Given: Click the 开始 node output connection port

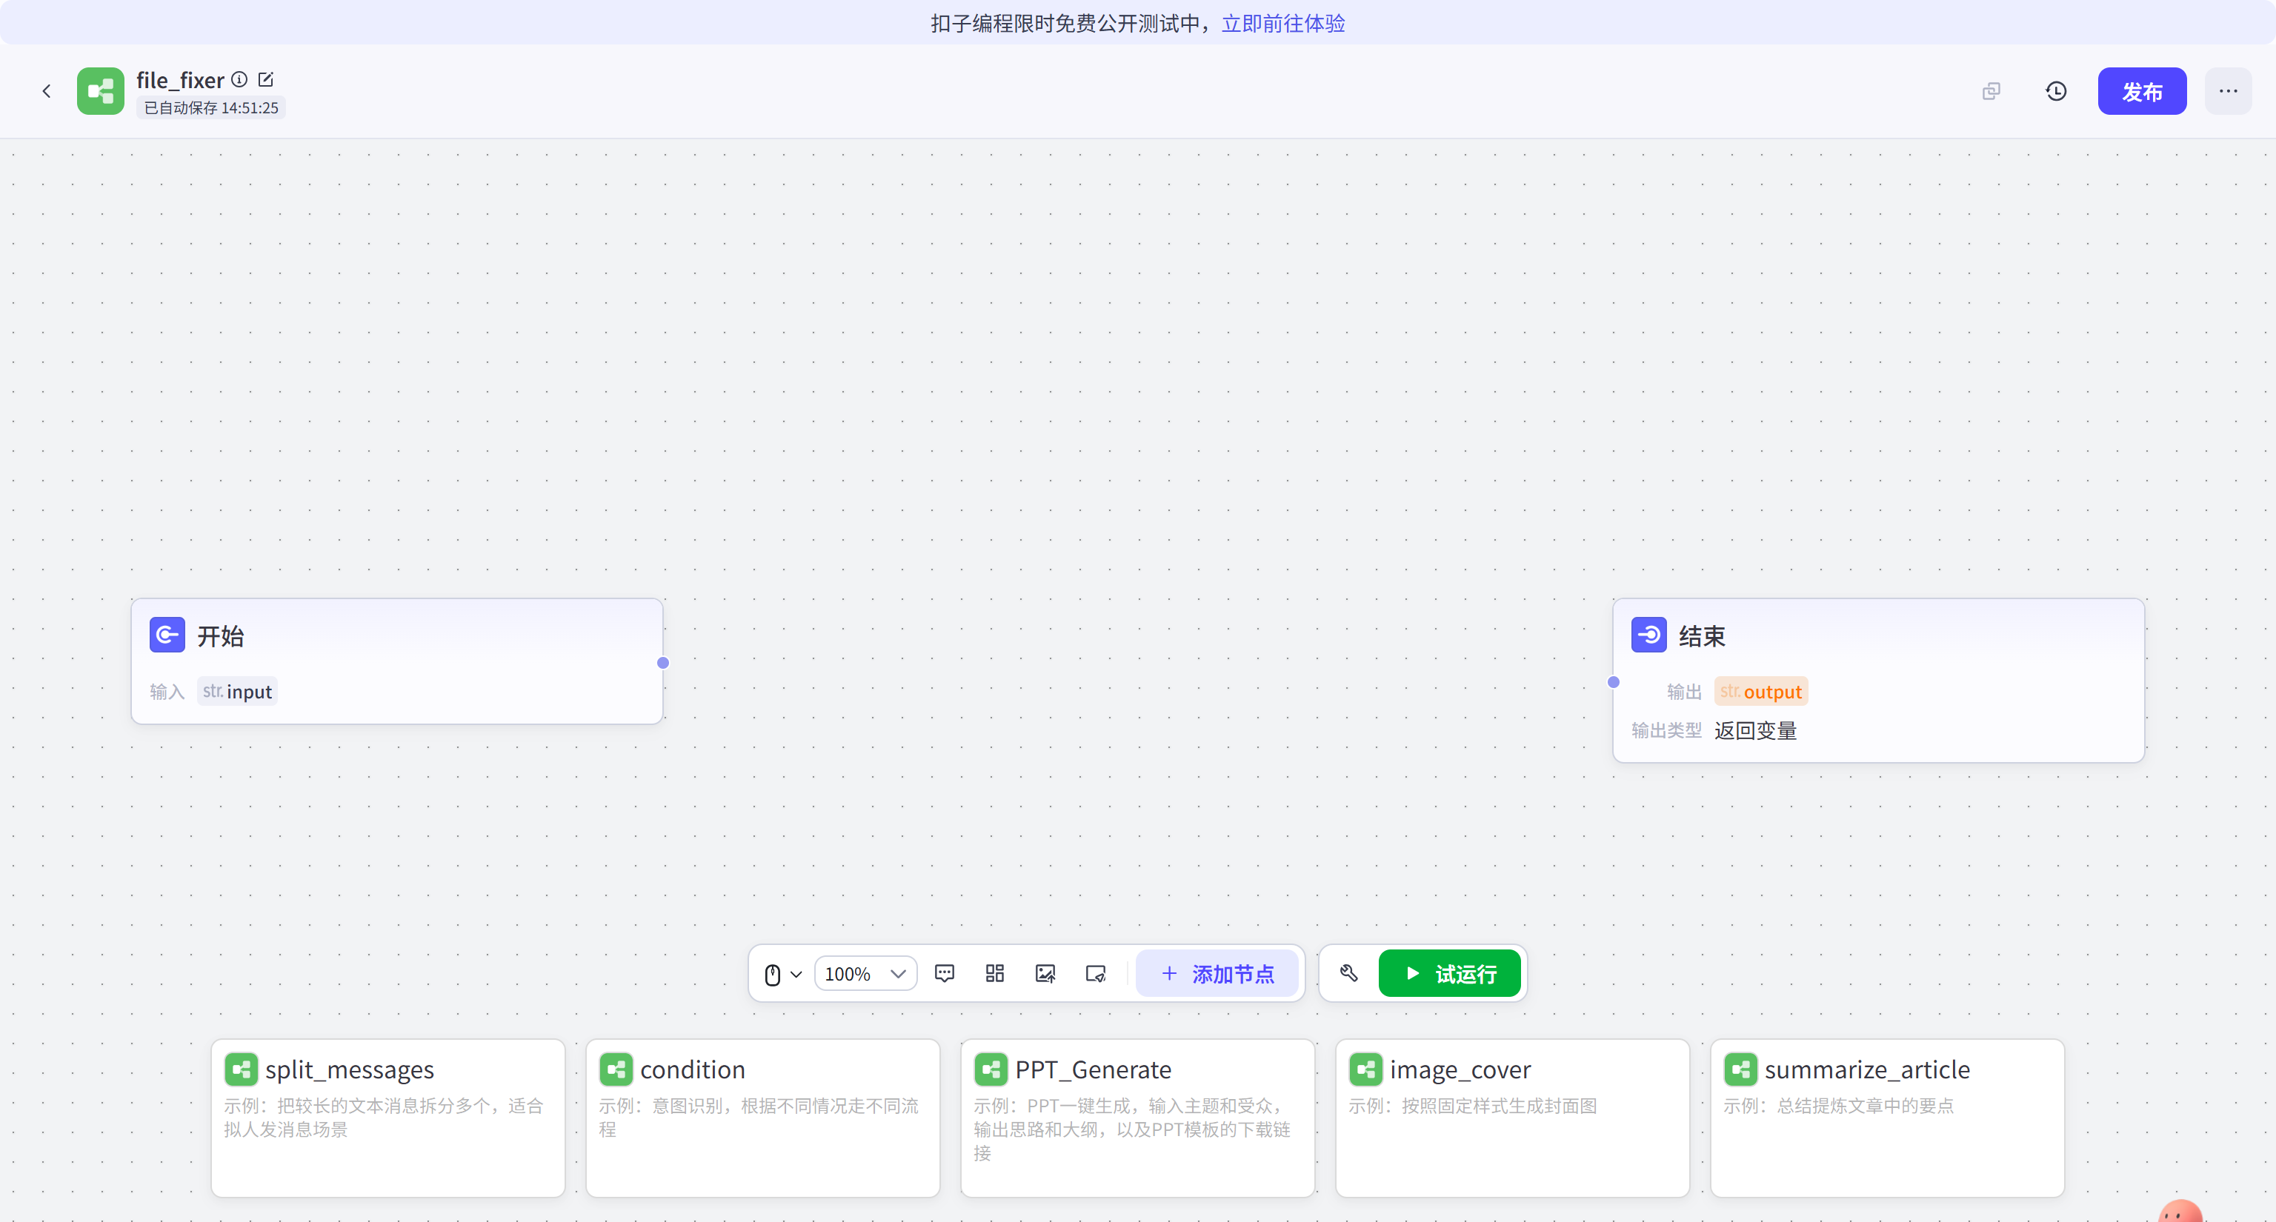Looking at the screenshot, I should pos(662,663).
